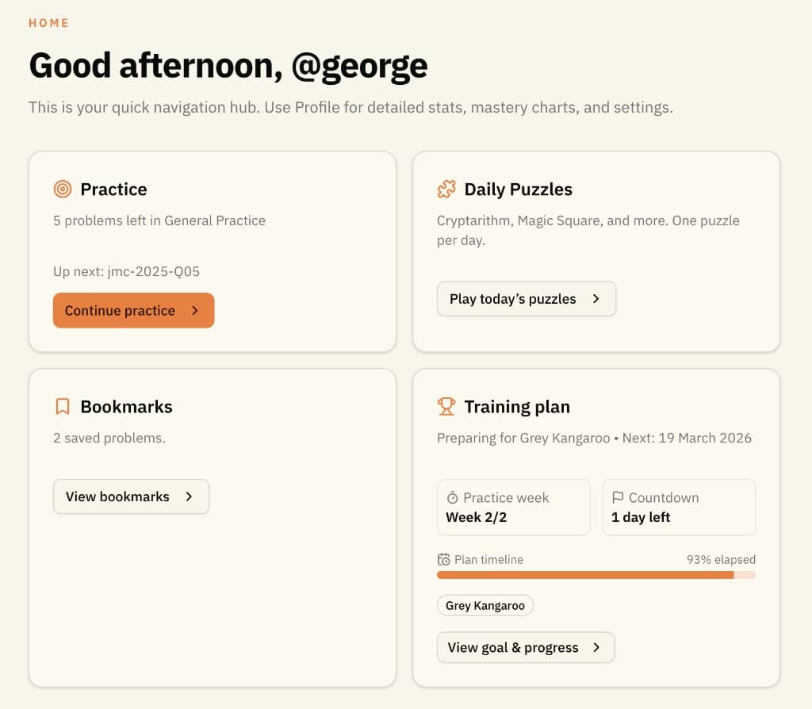Click the Countdown 1 day left card
This screenshot has width=812, height=709.
679,507
